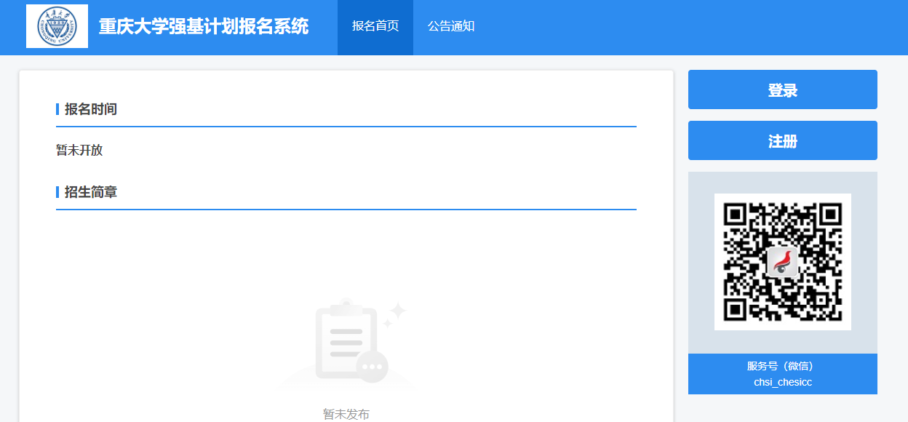Click the 暂未开放 status text
Viewport: 908px width, 422px height.
coord(79,151)
